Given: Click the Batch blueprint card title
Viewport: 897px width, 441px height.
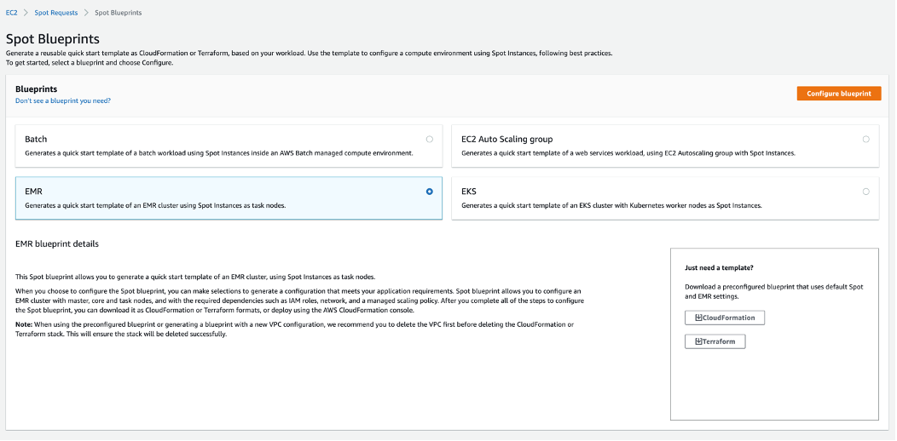Looking at the screenshot, I should pos(36,140).
